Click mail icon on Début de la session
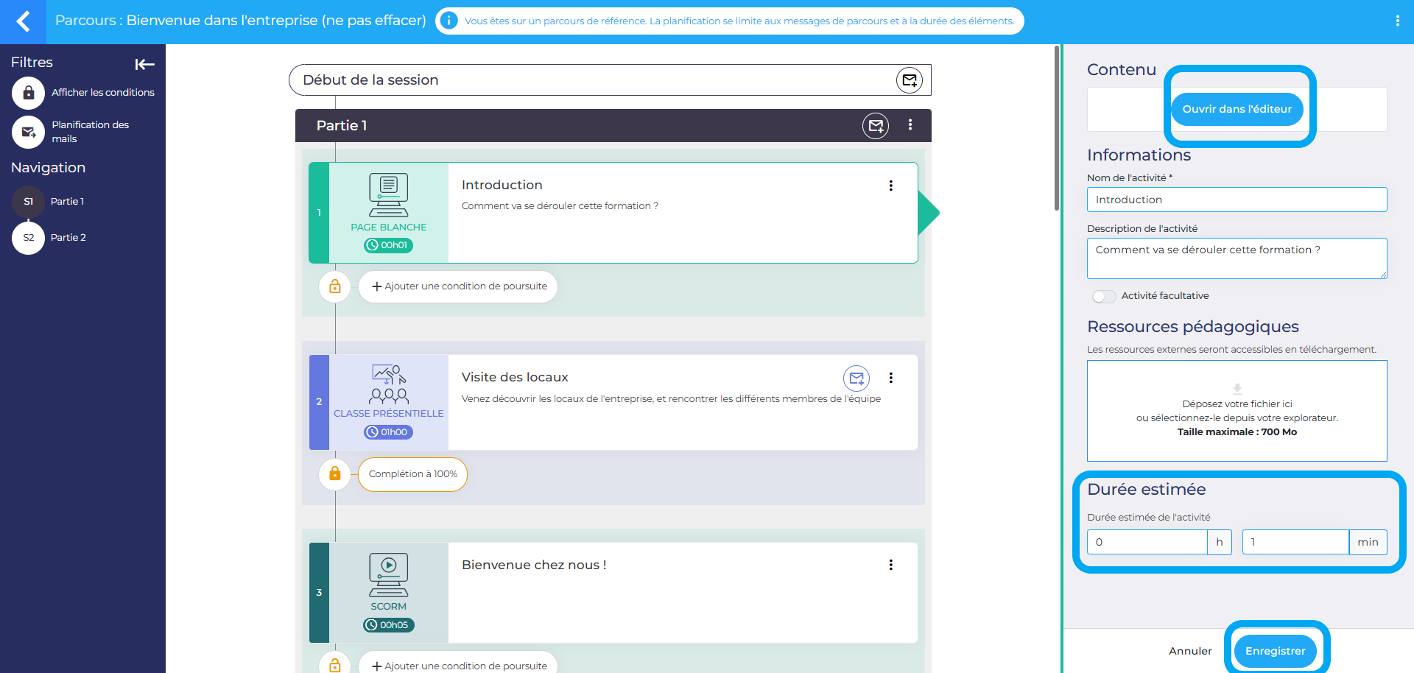Screen dimensions: 1414x673 pyautogui.click(x=910, y=80)
